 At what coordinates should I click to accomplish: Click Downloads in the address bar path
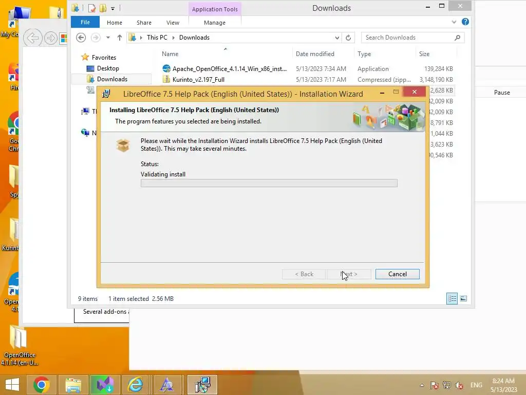click(194, 38)
